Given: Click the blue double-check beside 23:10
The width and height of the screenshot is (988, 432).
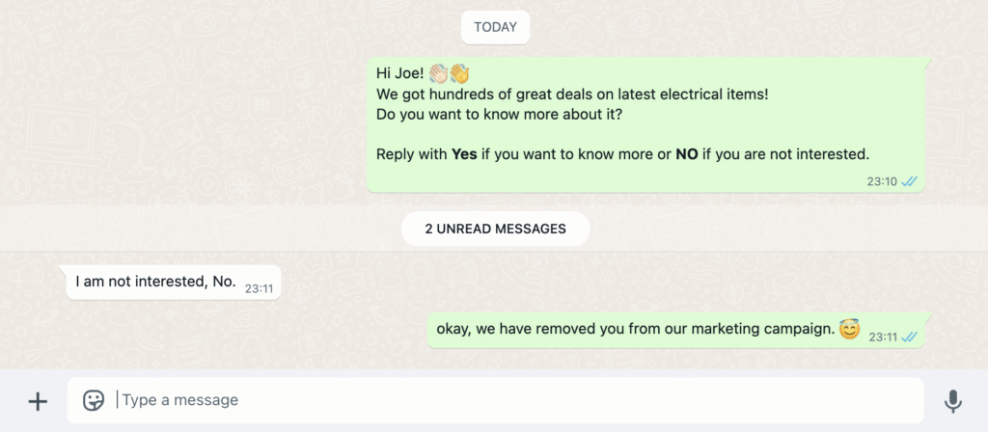Looking at the screenshot, I should point(909,181).
